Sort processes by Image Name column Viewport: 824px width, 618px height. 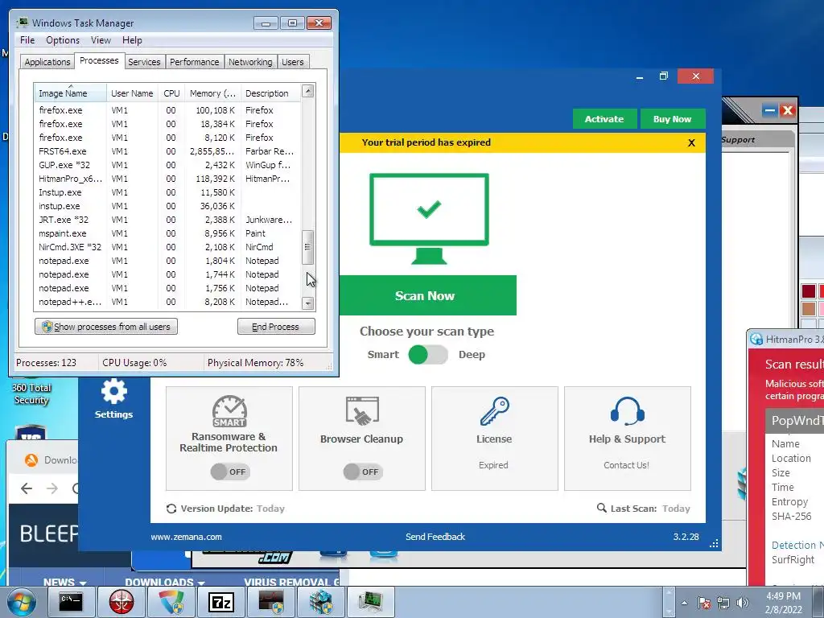tap(70, 93)
